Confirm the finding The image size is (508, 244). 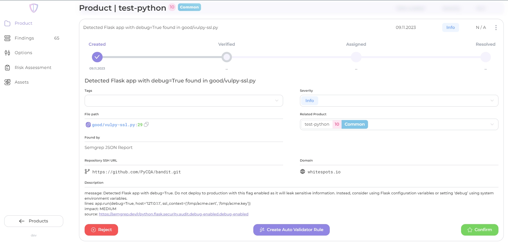click(479, 230)
